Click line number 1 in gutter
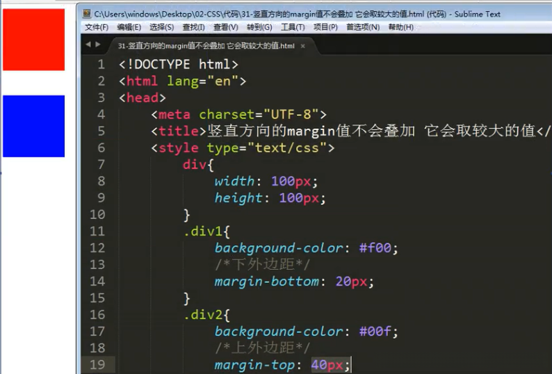 pos(102,65)
